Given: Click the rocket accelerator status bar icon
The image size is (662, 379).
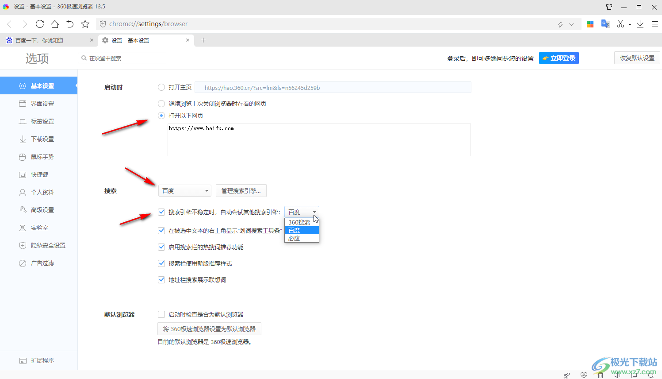Looking at the screenshot, I should [x=566, y=375].
